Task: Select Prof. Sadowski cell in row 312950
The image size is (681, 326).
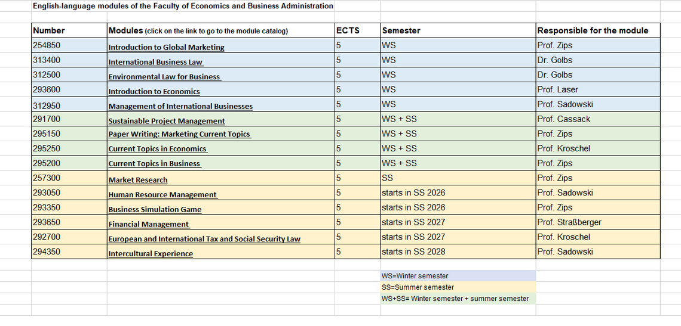Action: point(598,104)
